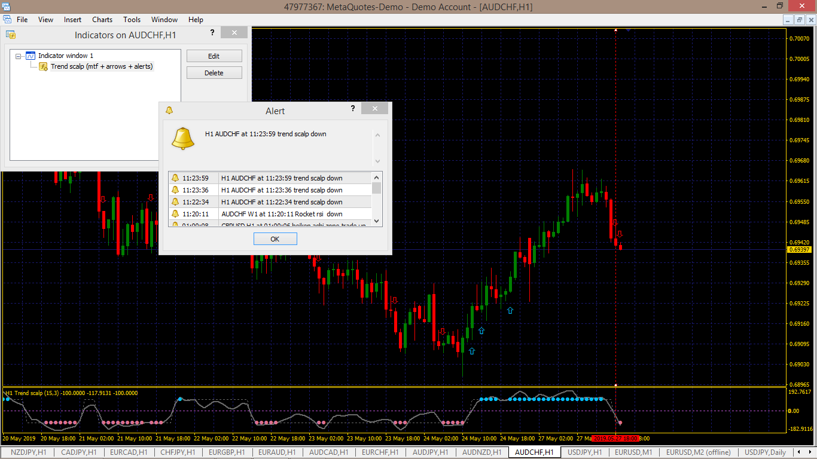The image size is (817, 459).
Task: Click the help question mark in the Indicators dialog
Action: [211, 33]
